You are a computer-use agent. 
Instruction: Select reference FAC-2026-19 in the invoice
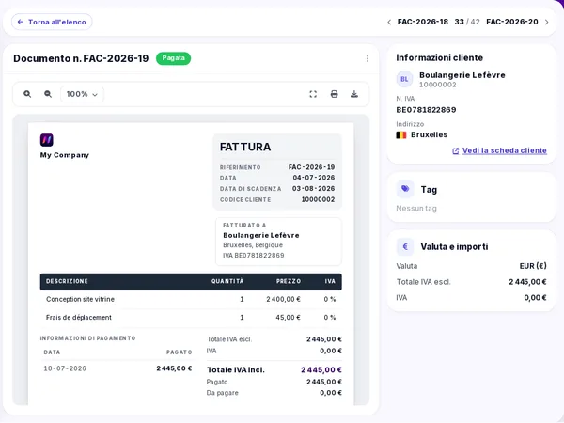pos(311,167)
